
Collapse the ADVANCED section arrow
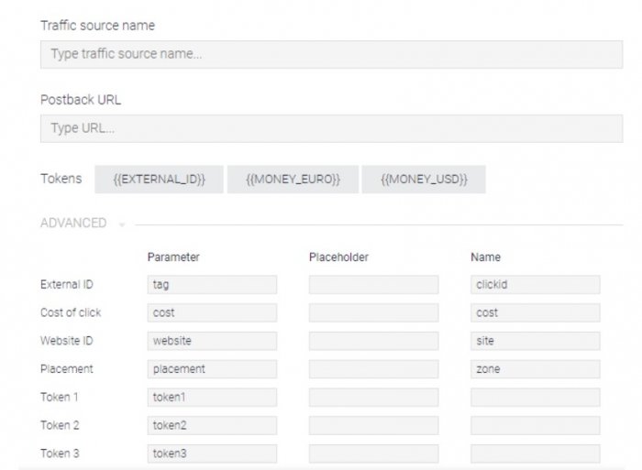click(121, 224)
